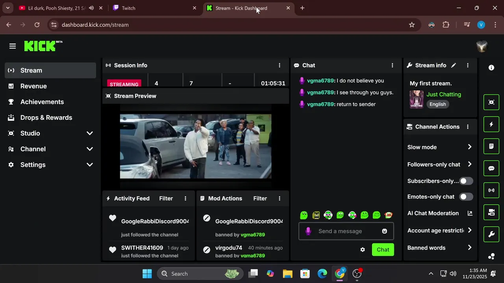Open Achievements in sidebar
This screenshot has width=504, height=283.
click(50, 102)
